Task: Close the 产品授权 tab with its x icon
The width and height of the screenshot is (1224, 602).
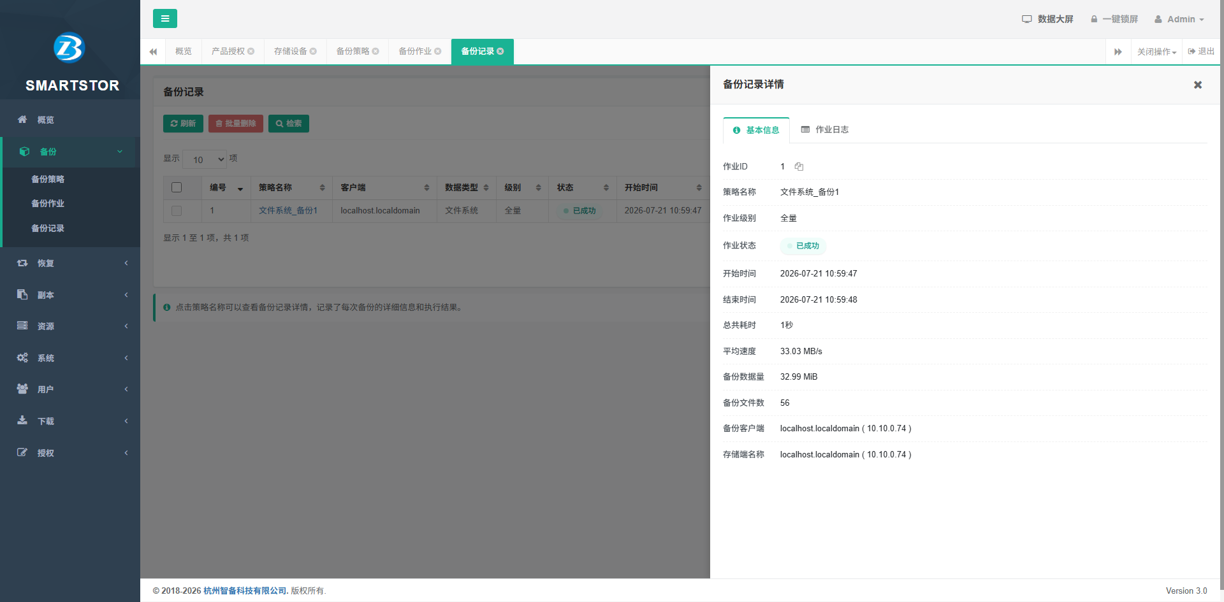Action: tap(251, 52)
